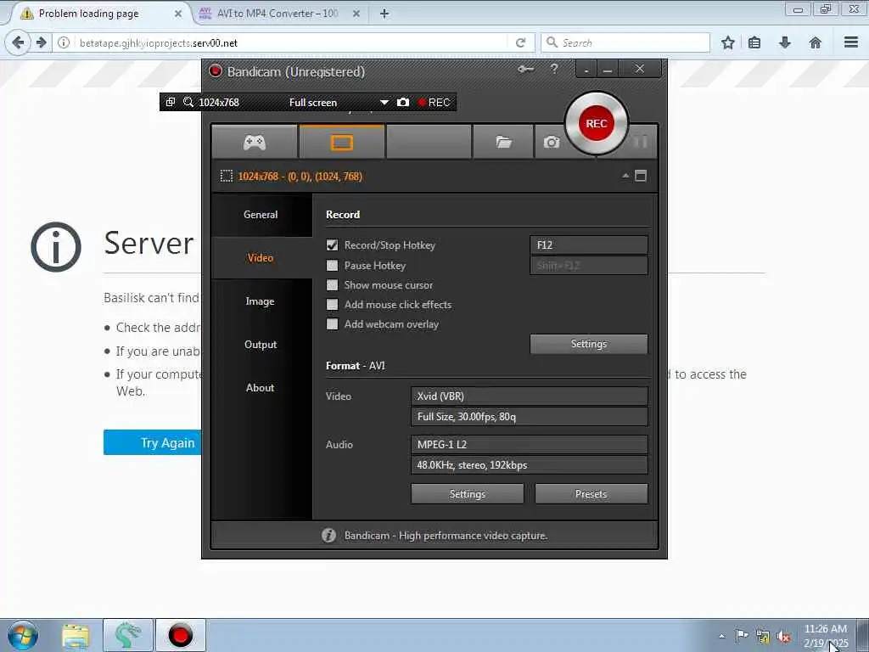Click the Basilisk dragon icon in taskbar

(127, 635)
